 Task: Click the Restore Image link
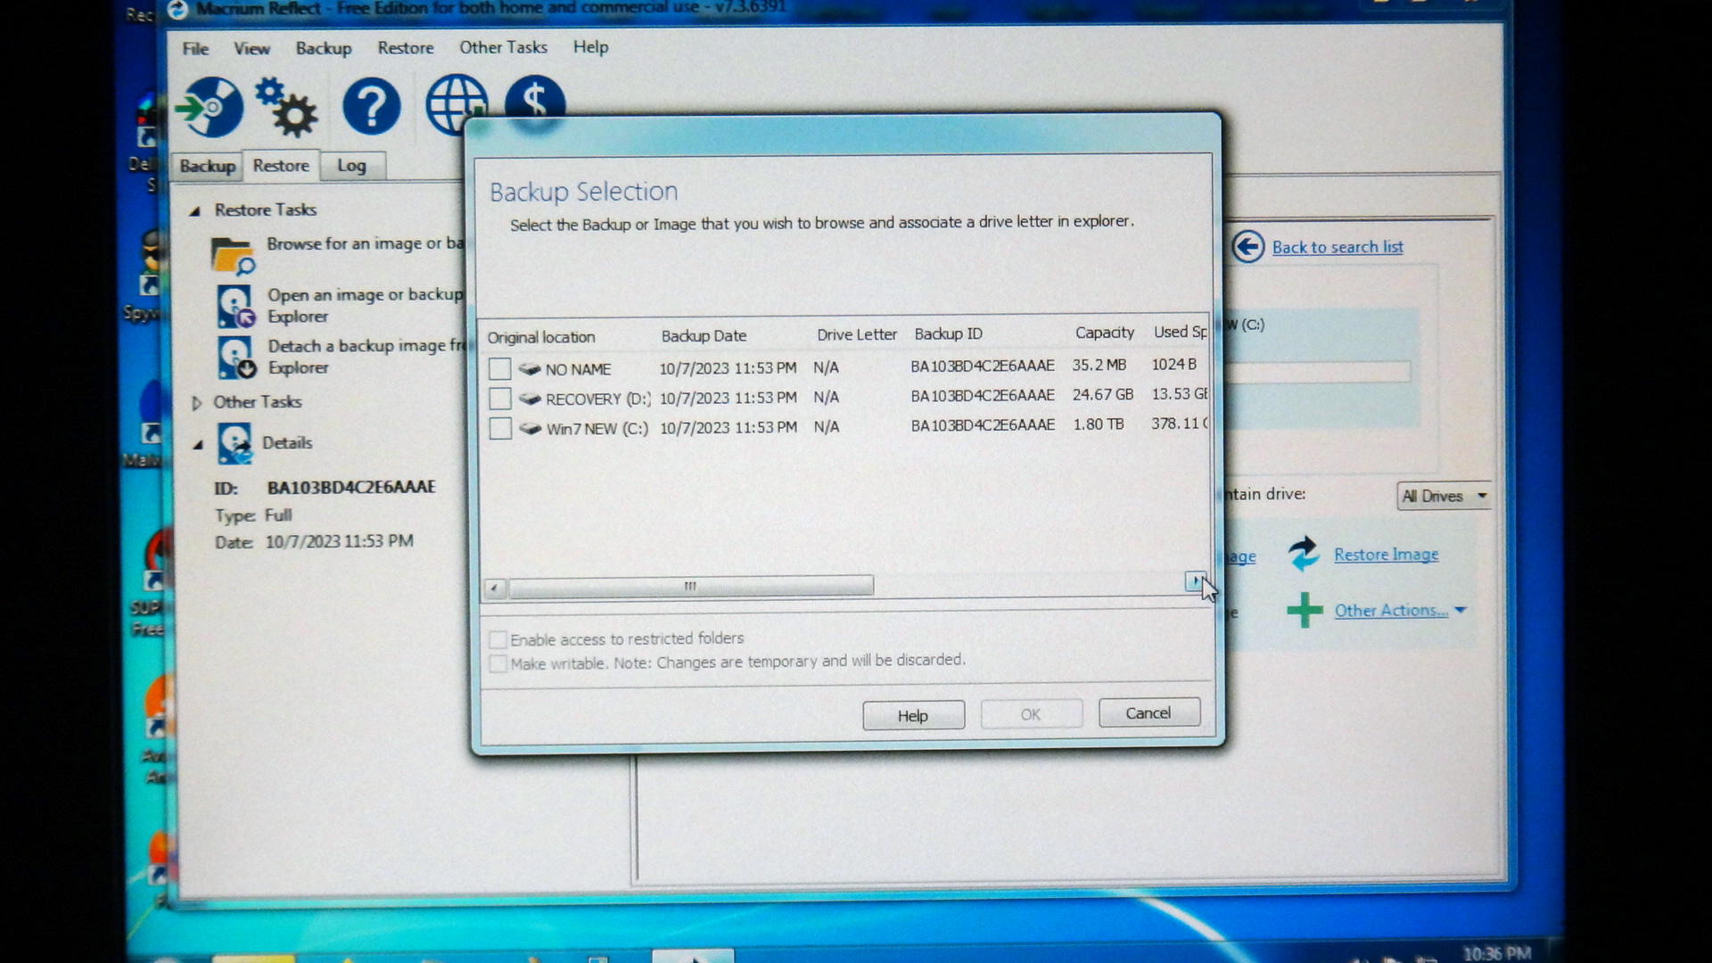pyautogui.click(x=1387, y=554)
